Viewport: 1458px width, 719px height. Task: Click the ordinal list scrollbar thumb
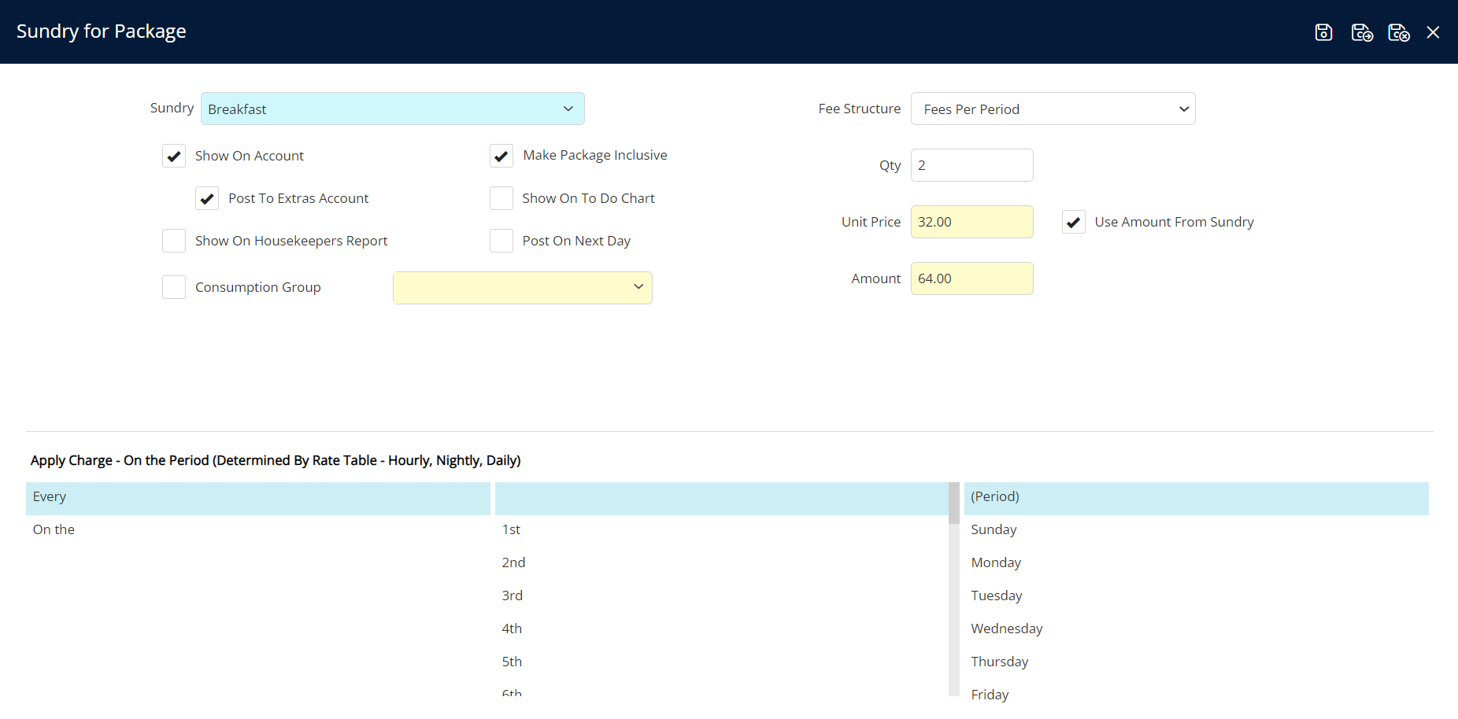pyautogui.click(x=954, y=503)
